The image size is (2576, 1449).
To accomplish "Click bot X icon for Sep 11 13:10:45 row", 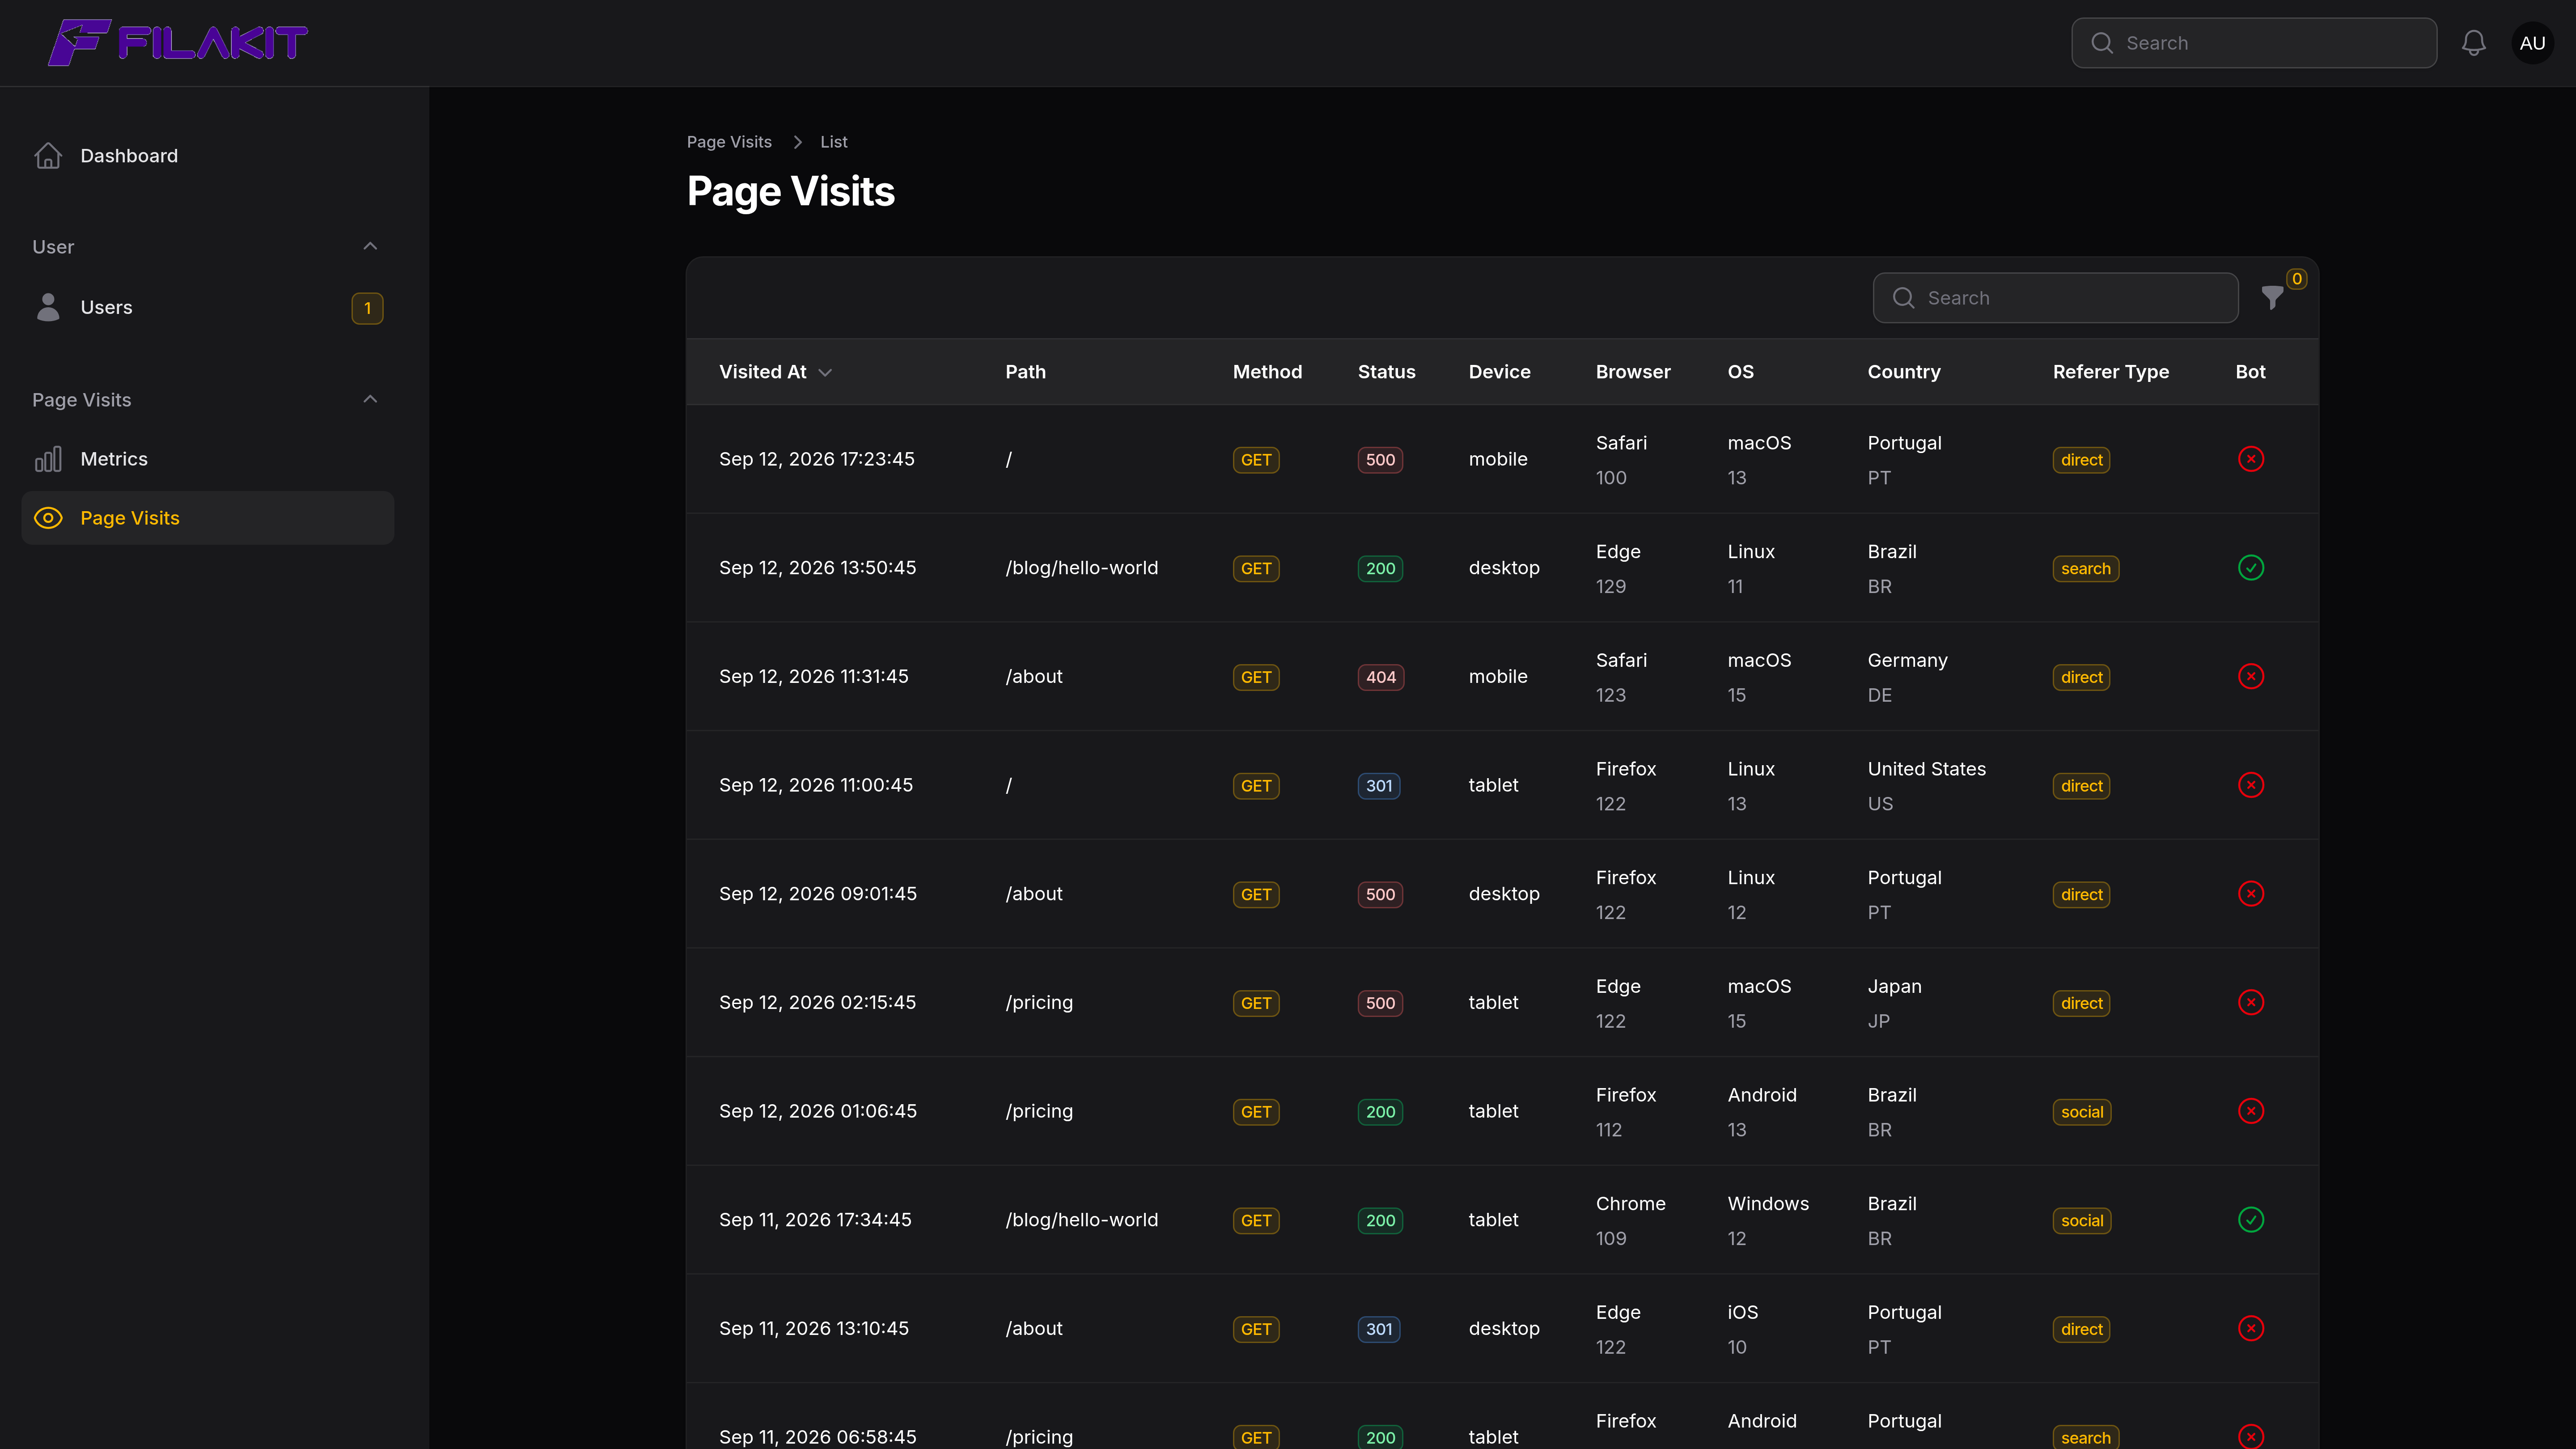I will point(2250,1328).
